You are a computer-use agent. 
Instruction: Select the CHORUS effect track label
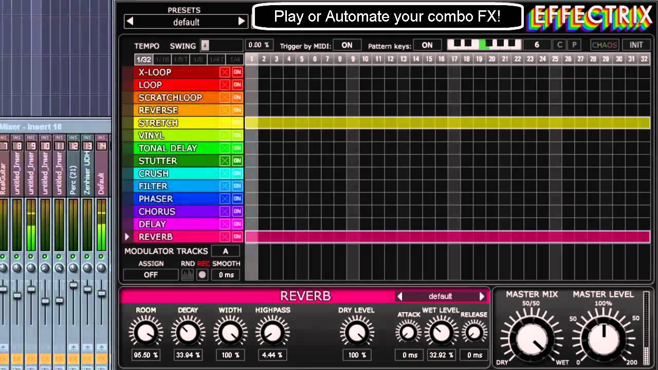157,211
